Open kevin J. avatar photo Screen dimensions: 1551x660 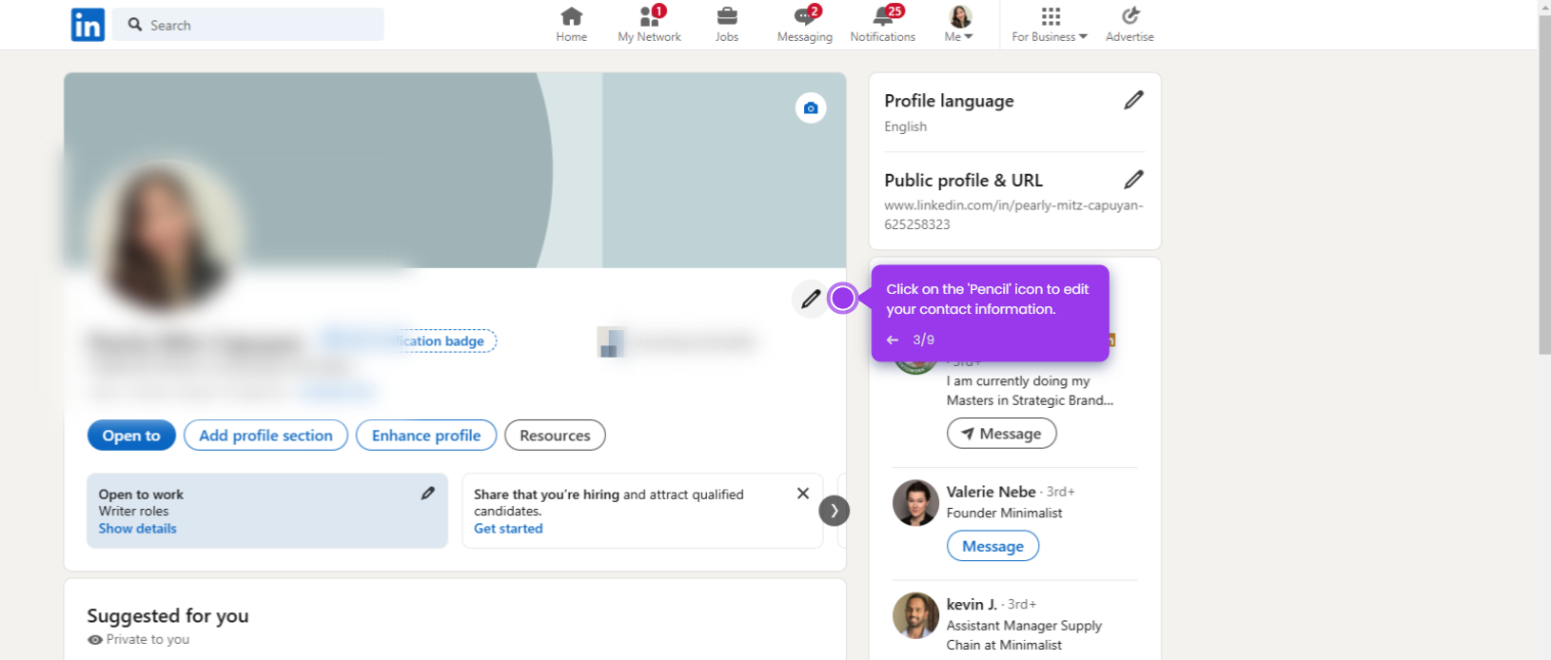point(915,616)
